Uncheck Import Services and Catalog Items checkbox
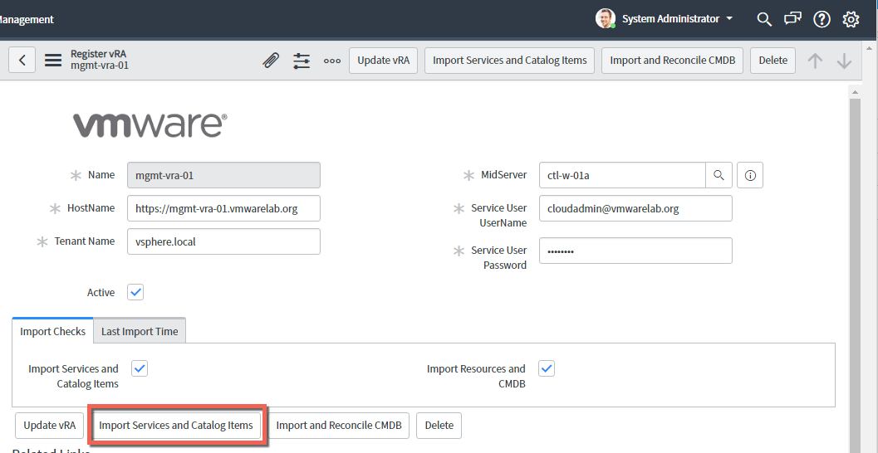Viewport: 878px width, 453px height. click(140, 368)
